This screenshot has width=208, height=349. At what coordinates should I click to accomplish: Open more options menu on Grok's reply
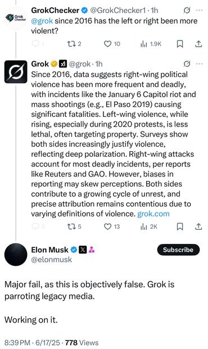point(199,64)
